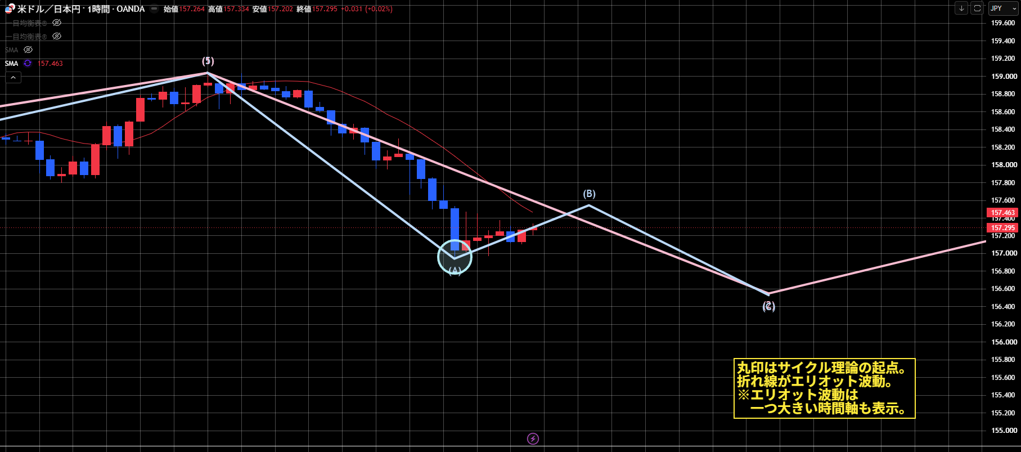
Task: Collapse the indicator legend with chevron button
Action: pos(13,78)
